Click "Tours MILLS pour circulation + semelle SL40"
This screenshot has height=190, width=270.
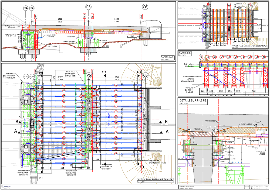pos(9,76)
